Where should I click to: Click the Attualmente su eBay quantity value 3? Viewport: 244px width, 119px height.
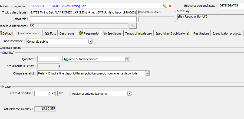49,66
